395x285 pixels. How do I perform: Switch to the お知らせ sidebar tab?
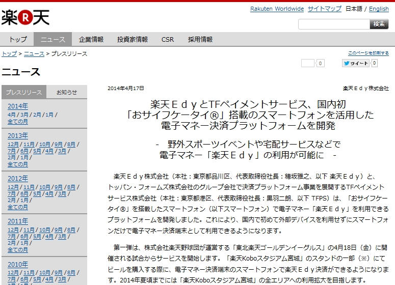[67, 92]
